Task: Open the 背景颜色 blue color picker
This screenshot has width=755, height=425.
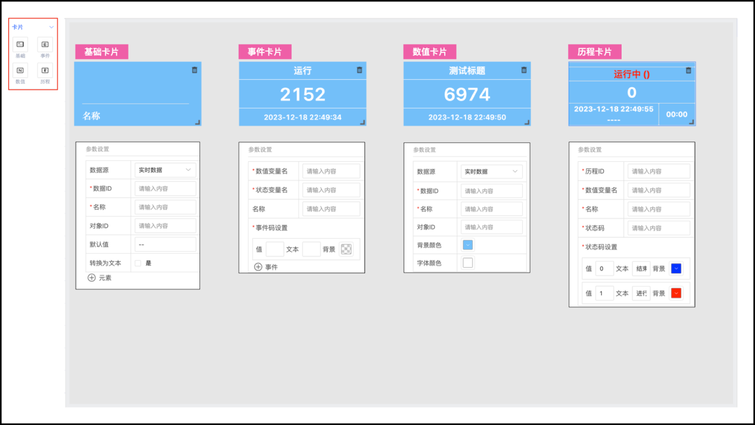Action: tap(467, 245)
